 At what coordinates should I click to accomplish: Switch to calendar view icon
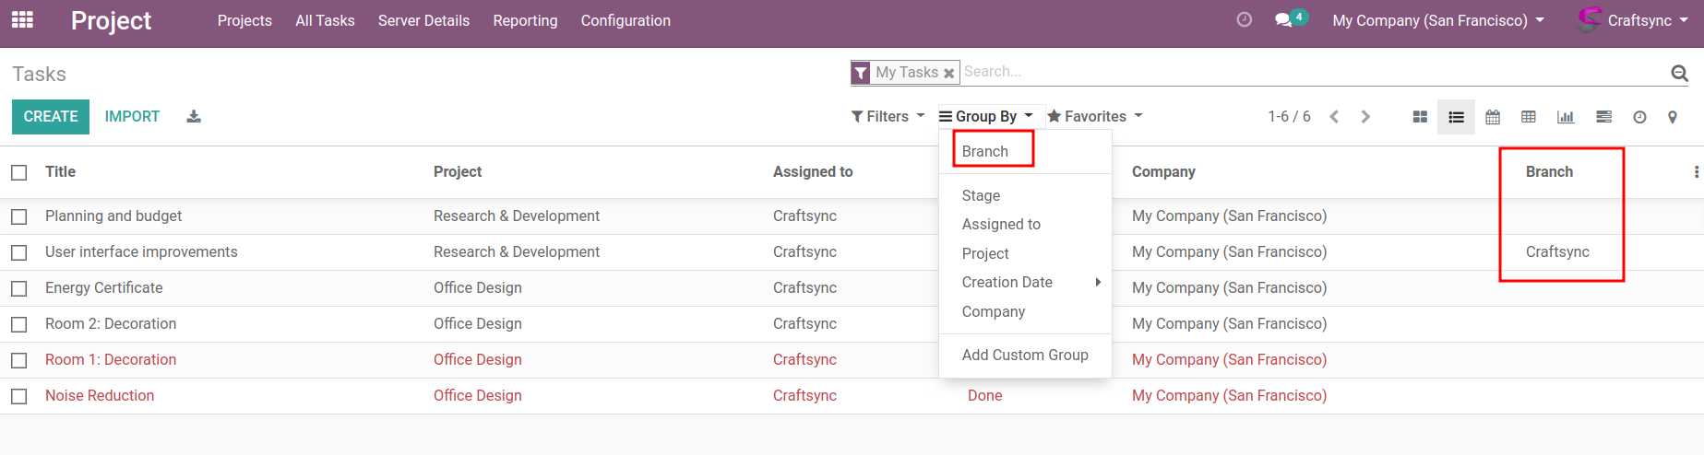pyautogui.click(x=1493, y=117)
